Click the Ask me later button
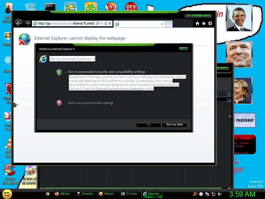Image resolution: width=265 pixels, height=199 pixels. [x=174, y=124]
